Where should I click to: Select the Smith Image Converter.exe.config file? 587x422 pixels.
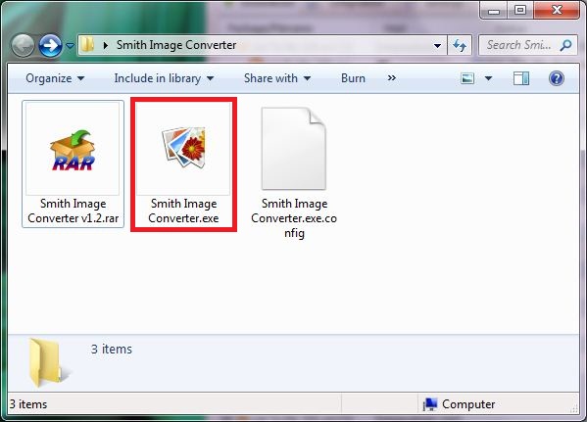[294, 173]
